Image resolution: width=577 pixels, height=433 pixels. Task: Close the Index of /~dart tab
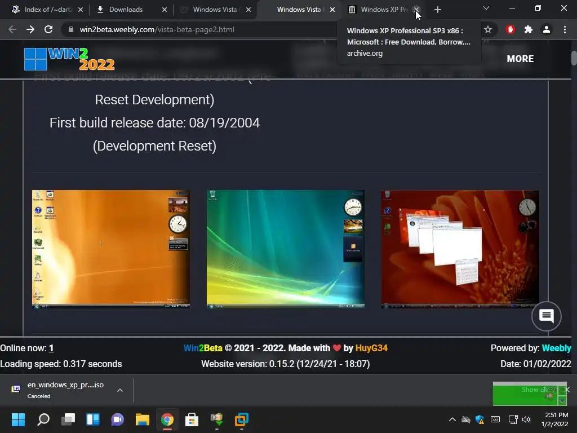(x=81, y=10)
